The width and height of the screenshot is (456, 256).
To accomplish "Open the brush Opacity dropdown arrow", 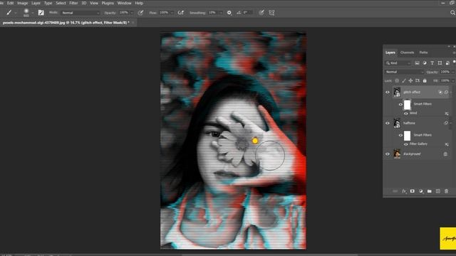I will [x=132, y=13].
